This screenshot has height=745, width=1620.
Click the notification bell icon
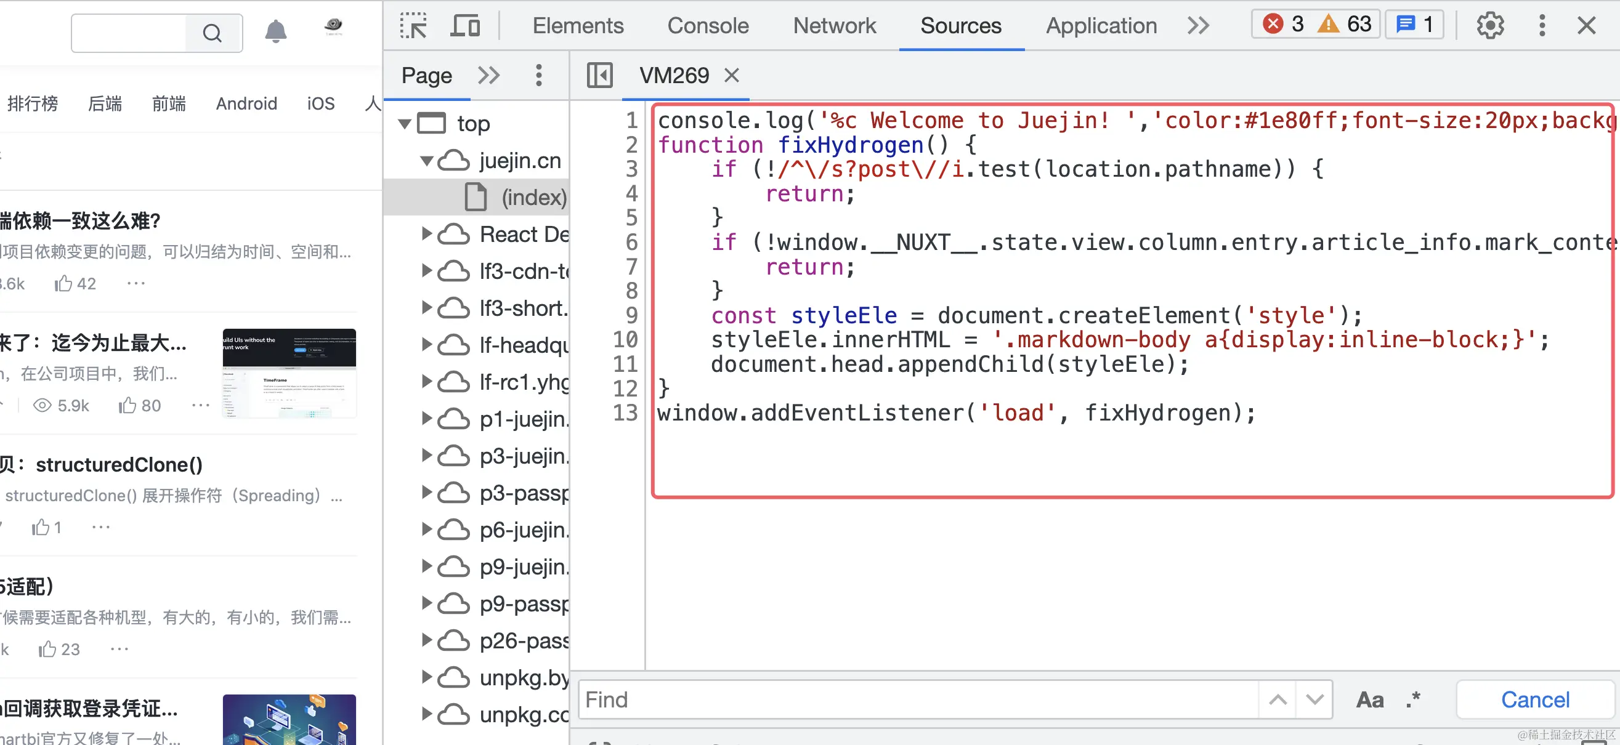275,31
